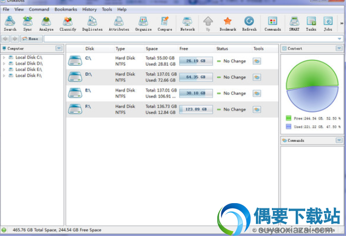Sort by Status column header
Image resolution: width=346 pixels, height=236 pixels.
point(222,49)
